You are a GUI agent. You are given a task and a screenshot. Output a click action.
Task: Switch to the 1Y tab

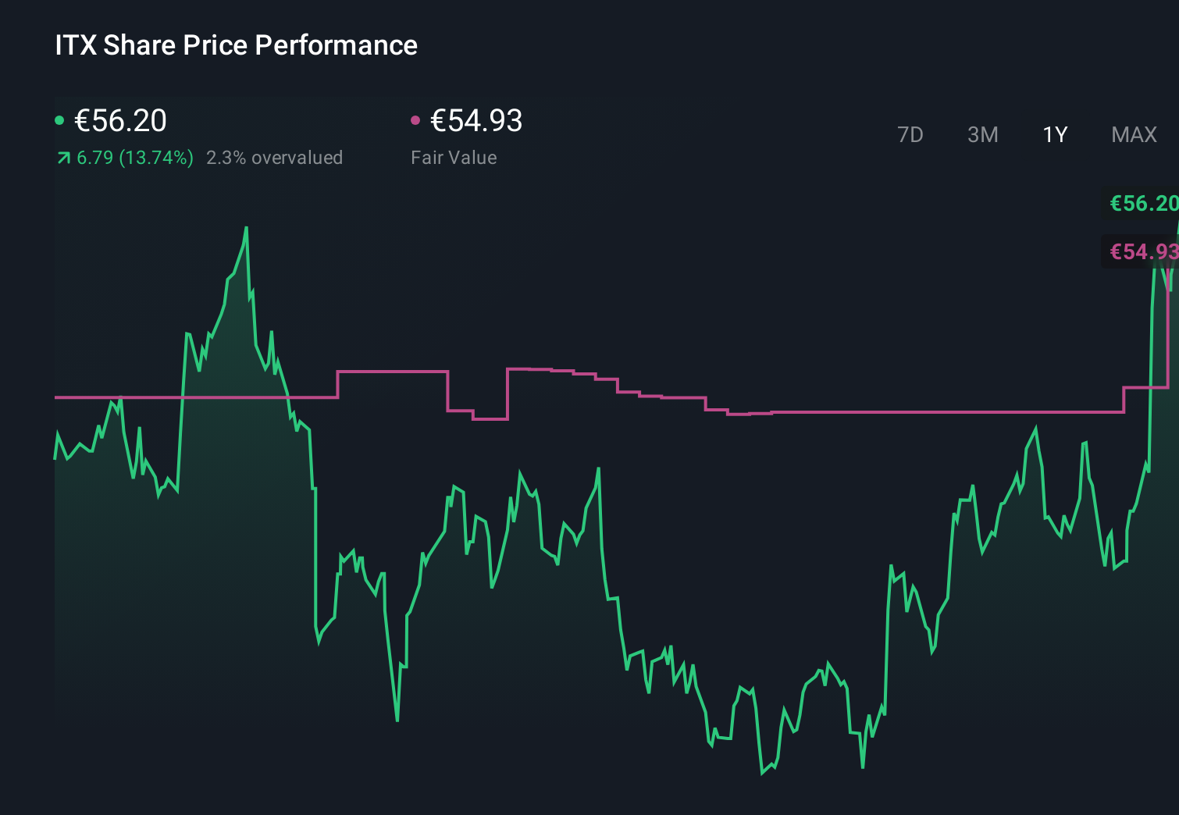pos(1054,134)
